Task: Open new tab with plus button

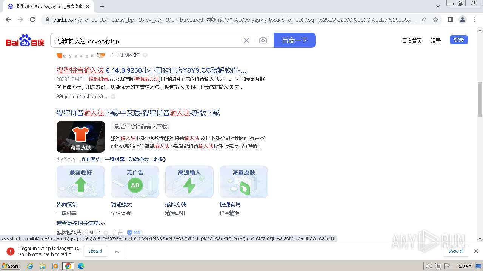Action: coord(102,6)
